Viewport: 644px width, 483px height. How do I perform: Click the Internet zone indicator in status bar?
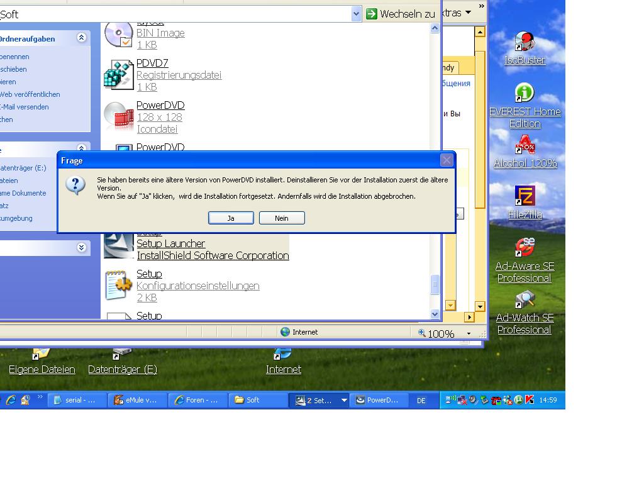[x=299, y=332]
